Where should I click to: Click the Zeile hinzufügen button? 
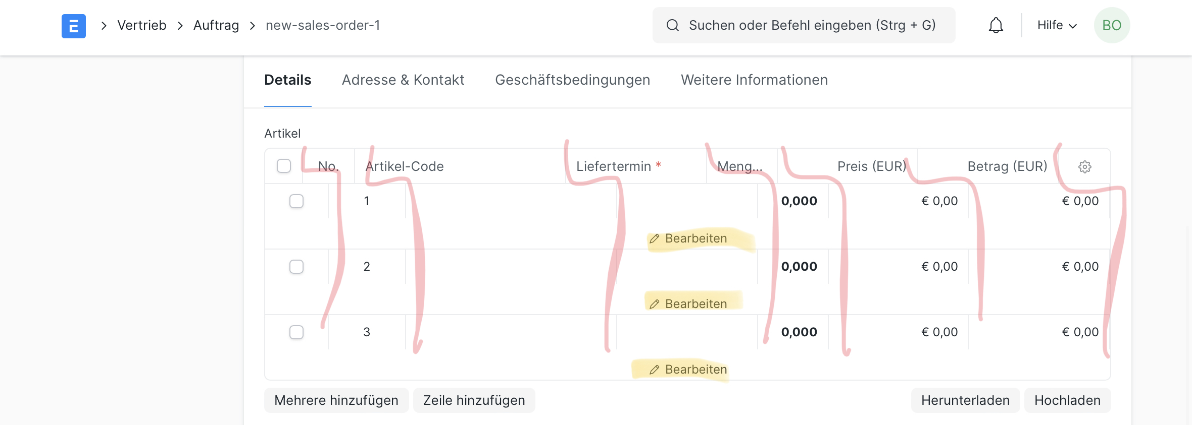pos(474,400)
